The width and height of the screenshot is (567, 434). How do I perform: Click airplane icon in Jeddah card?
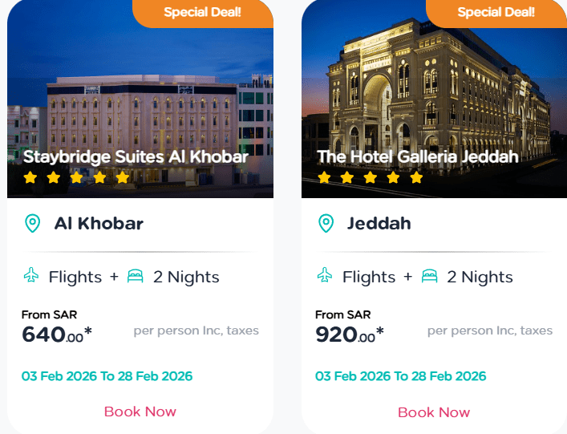click(325, 276)
